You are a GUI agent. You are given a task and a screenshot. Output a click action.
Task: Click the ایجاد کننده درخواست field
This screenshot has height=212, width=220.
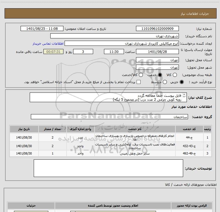(122, 44)
